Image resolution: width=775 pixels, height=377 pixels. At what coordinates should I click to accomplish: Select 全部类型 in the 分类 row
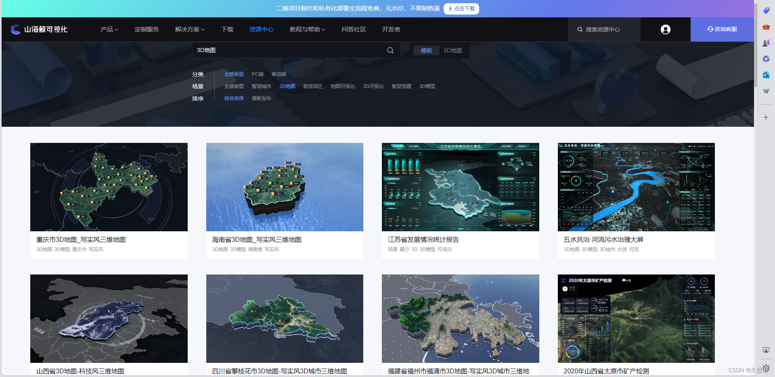[234, 74]
